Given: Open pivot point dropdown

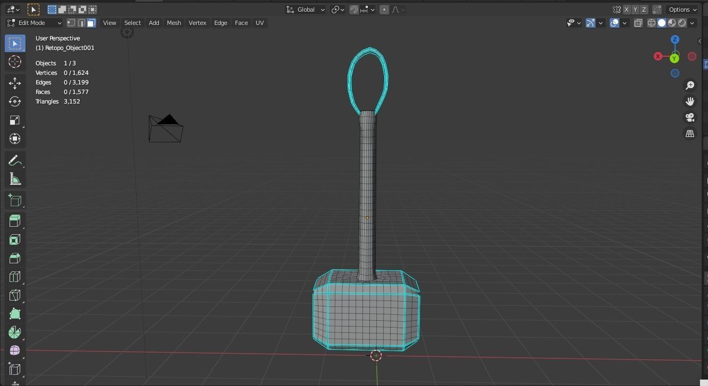Looking at the screenshot, I should click(338, 10).
